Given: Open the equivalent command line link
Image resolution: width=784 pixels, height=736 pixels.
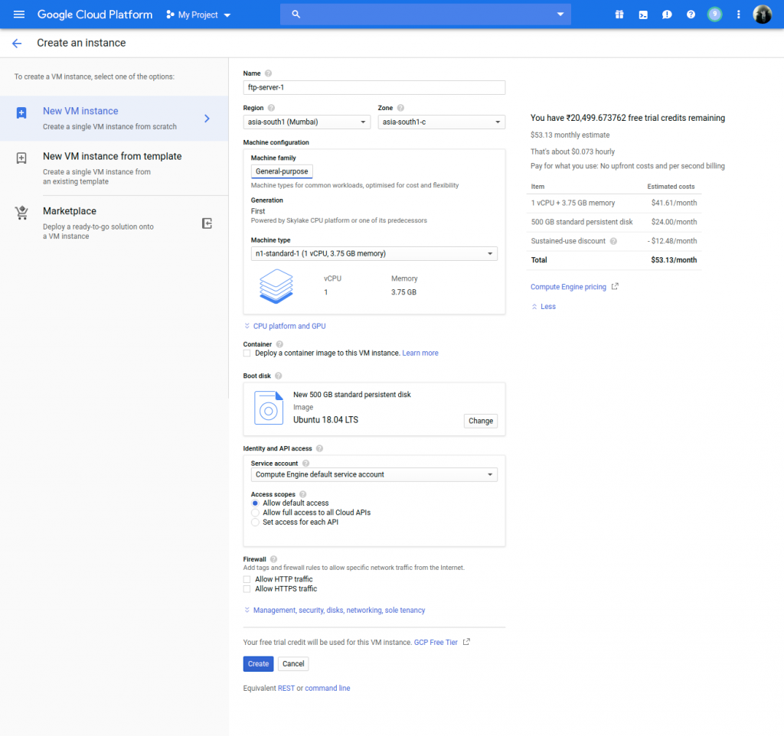Looking at the screenshot, I should coord(328,689).
